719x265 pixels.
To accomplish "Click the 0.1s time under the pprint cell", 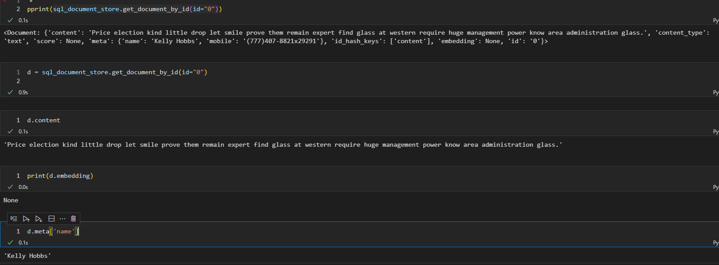I will click(23, 20).
